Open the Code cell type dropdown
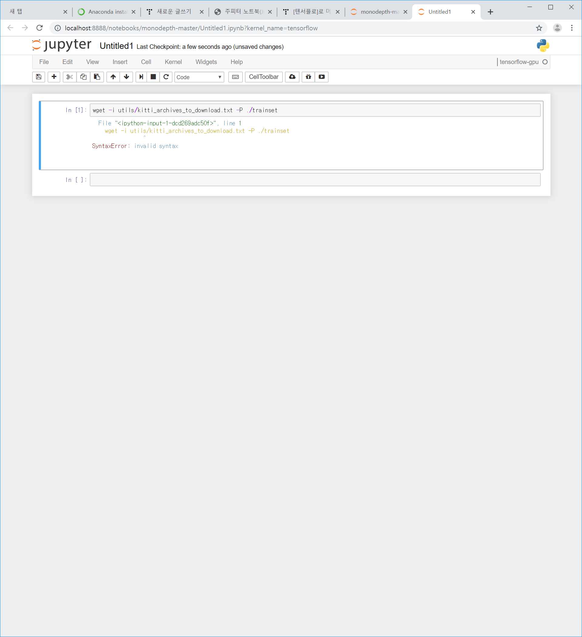Screen dimensions: 582x637 click(199, 77)
